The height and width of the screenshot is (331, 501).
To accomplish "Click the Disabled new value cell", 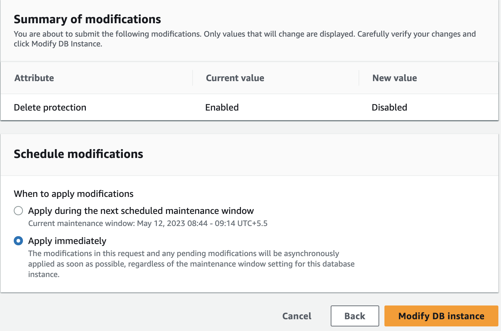I will point(389,107).
